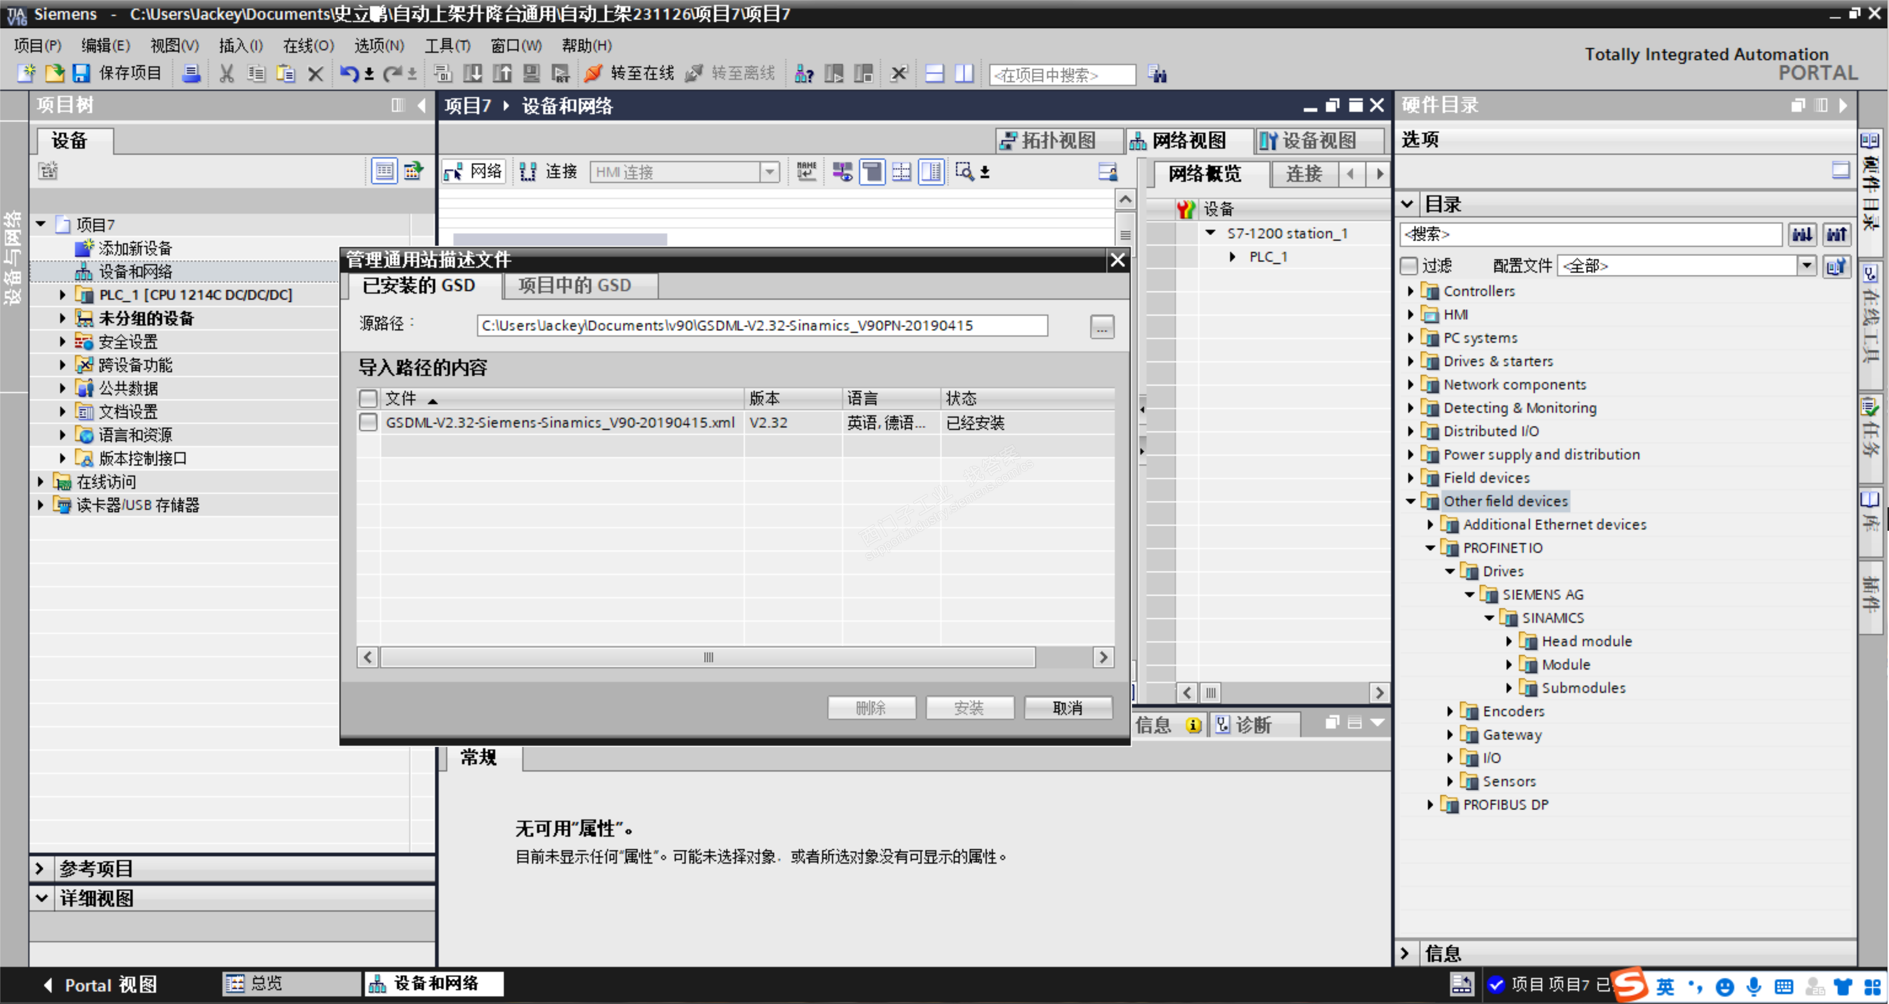Open the 配置文件 profile dropdown
This screenshot has height=1004, width=1889.
(1807, 265)
